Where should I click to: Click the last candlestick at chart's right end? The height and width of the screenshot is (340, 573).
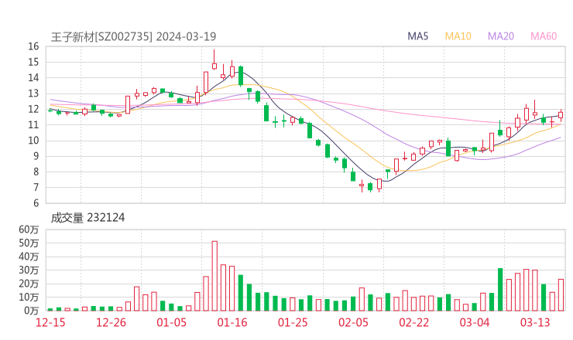click(561, 115)
